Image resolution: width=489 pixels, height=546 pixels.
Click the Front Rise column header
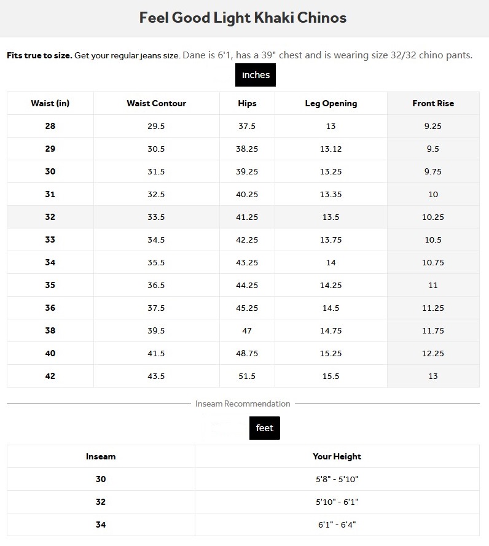pyautogui.click(x=433, y=103)
